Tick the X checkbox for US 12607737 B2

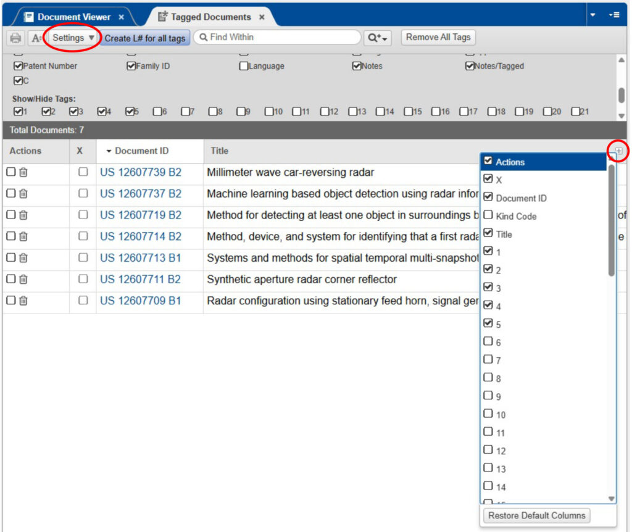pos(83,194)
